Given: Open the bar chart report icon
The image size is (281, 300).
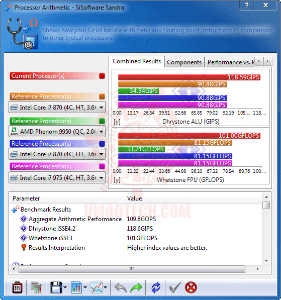Looking at the screenshot, I should 77,287.
